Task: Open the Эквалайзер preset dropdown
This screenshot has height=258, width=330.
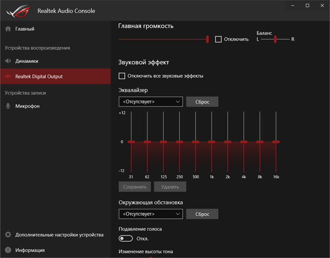Action: point(151,102)
